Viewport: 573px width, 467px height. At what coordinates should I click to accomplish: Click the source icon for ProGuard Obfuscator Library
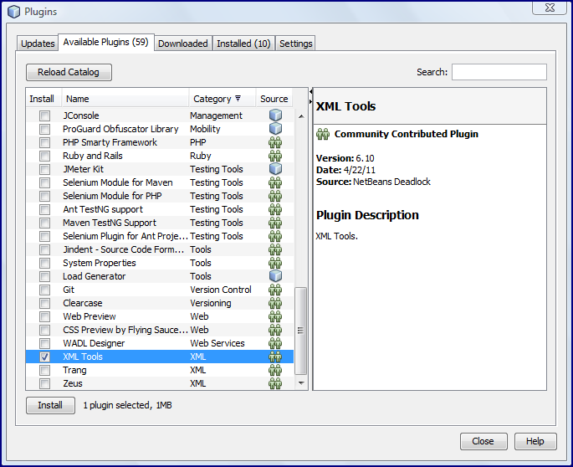[x=275, y=128]
